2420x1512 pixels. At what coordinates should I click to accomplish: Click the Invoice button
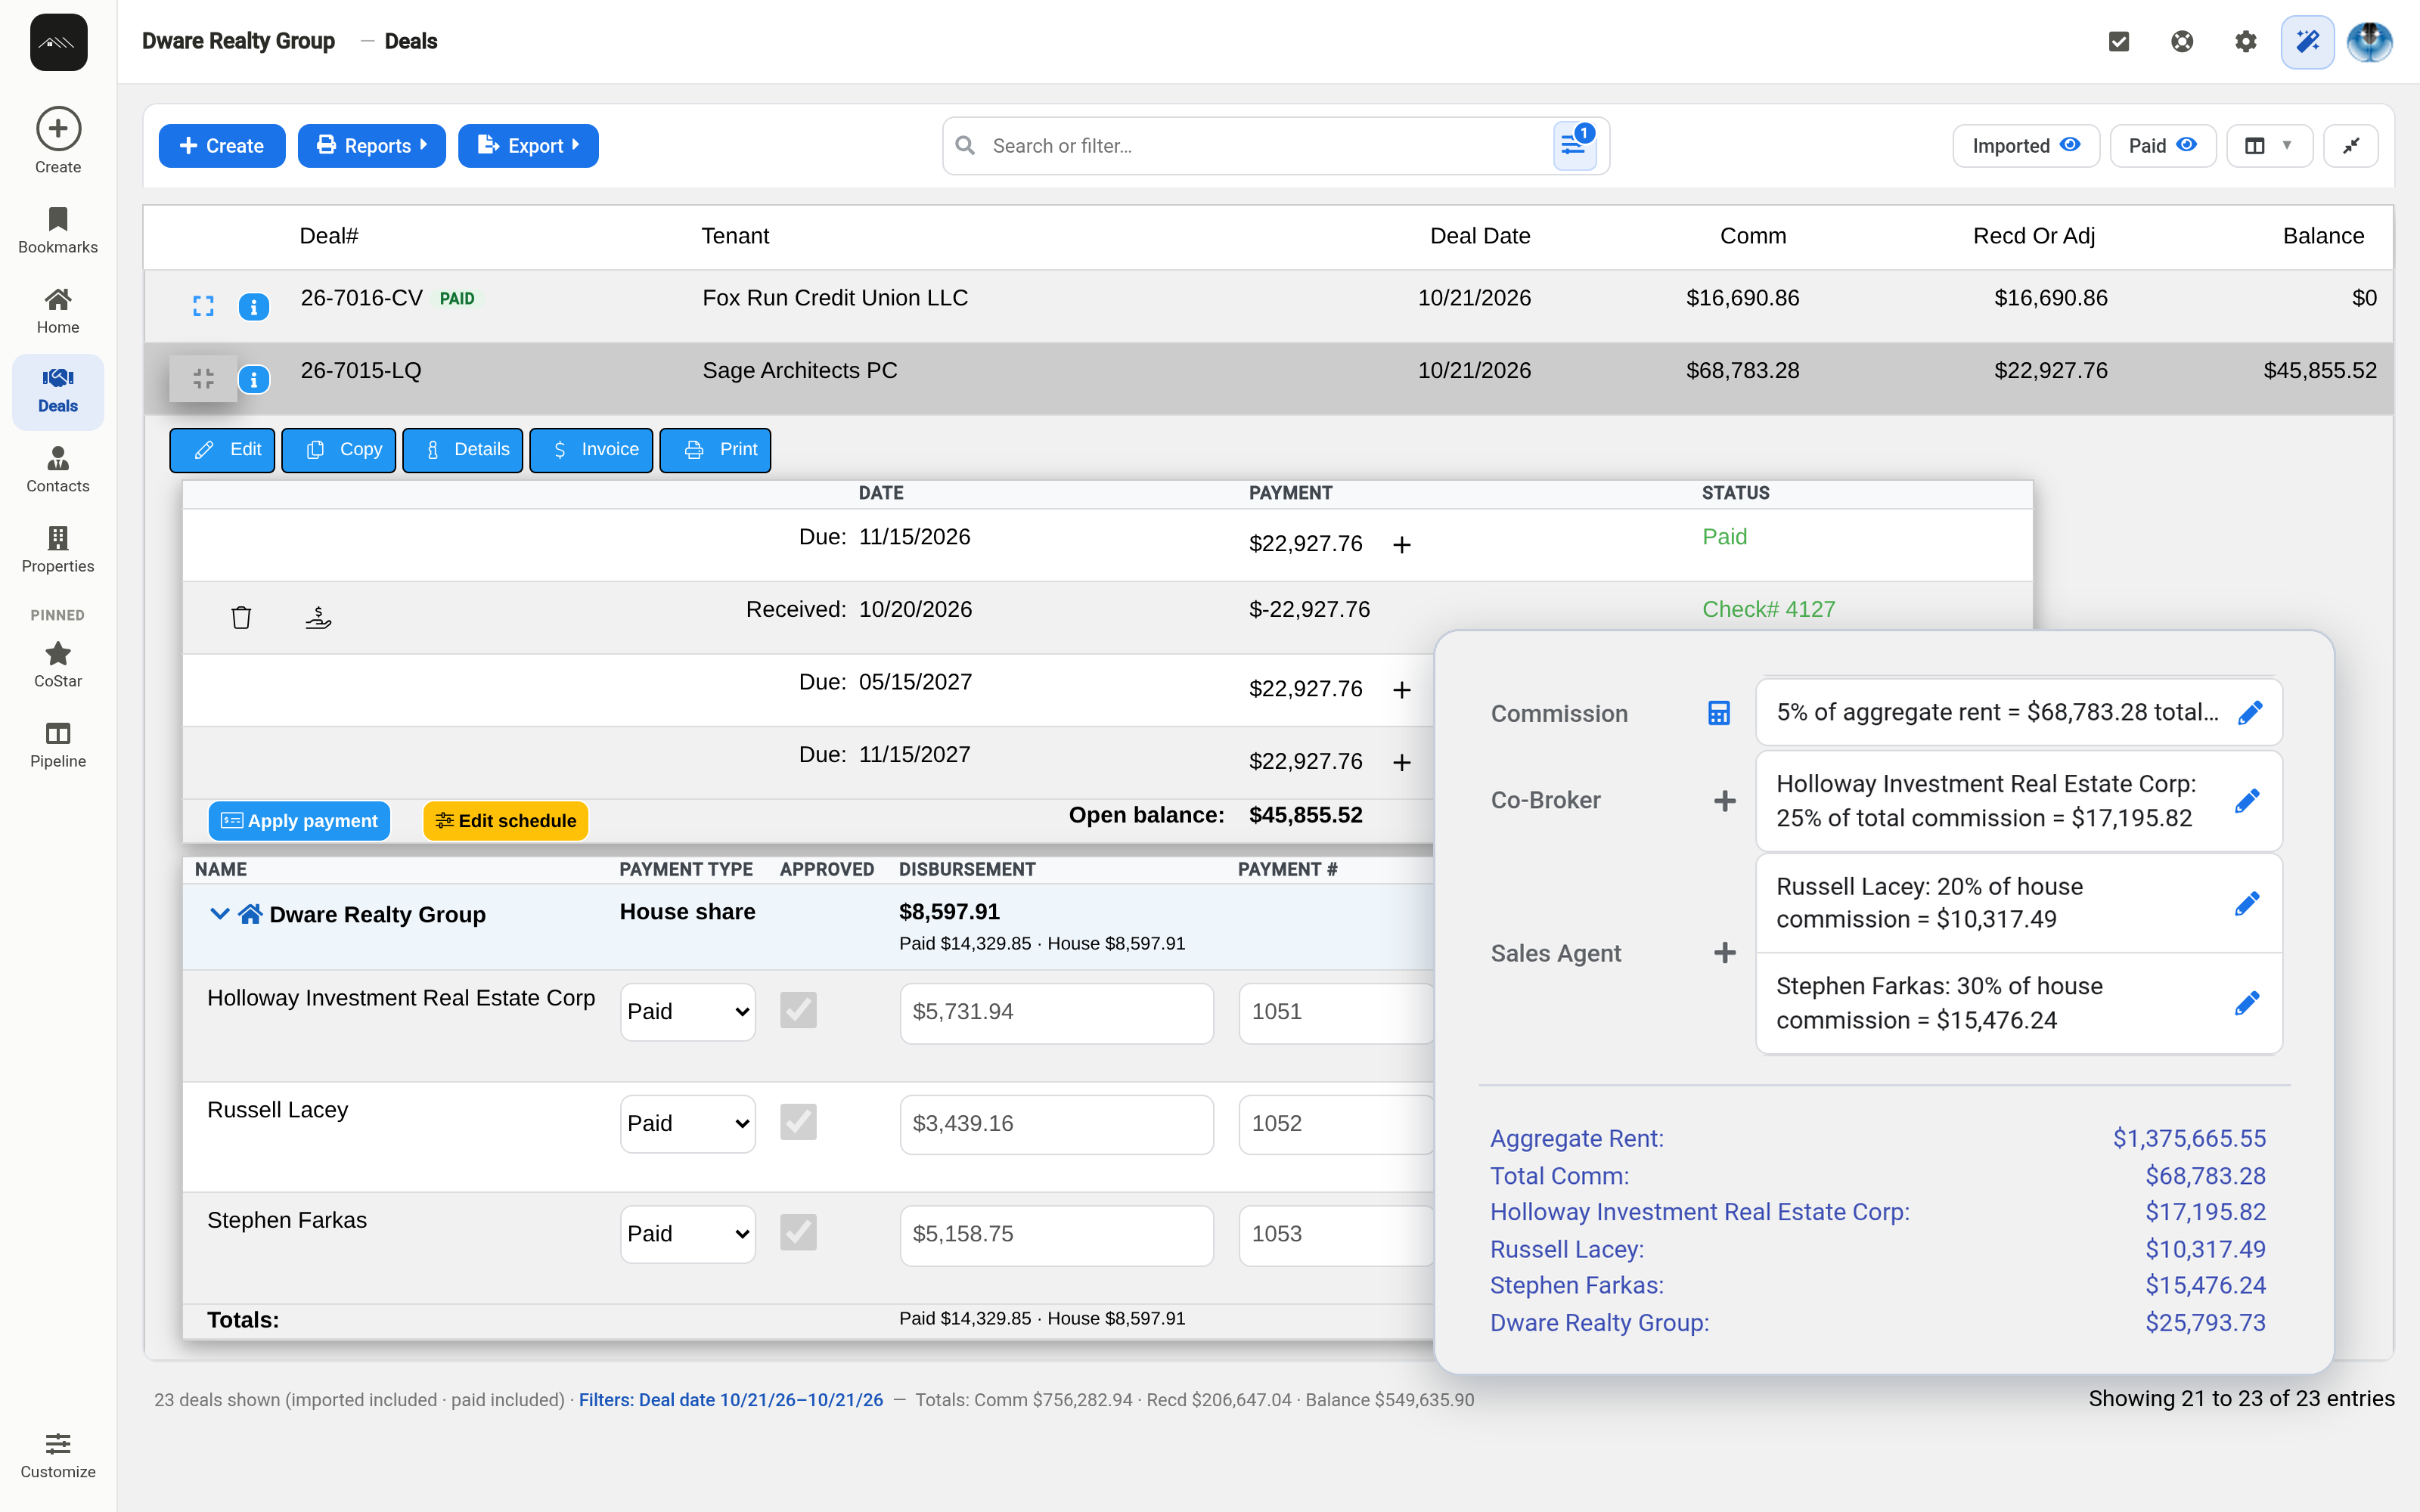coord(591,450)
